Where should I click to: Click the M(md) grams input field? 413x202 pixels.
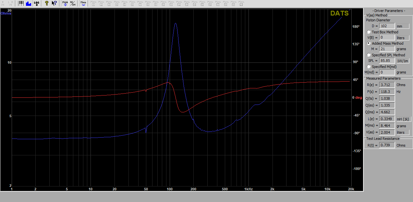point(387,72)
